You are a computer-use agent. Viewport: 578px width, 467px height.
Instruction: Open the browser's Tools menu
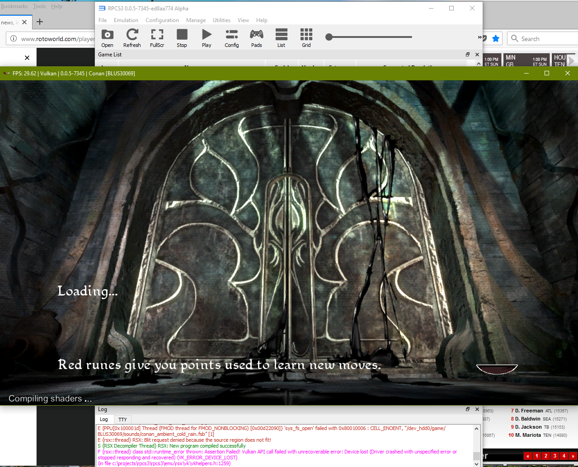point(39,6)
